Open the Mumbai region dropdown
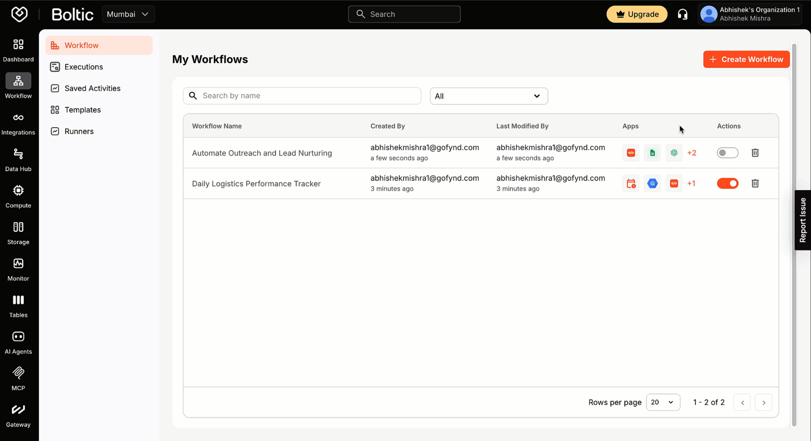The image size is (811, 441). point(128,14)
